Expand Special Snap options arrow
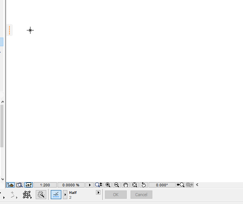The image size is (243, 204). (x=65, y=195)
